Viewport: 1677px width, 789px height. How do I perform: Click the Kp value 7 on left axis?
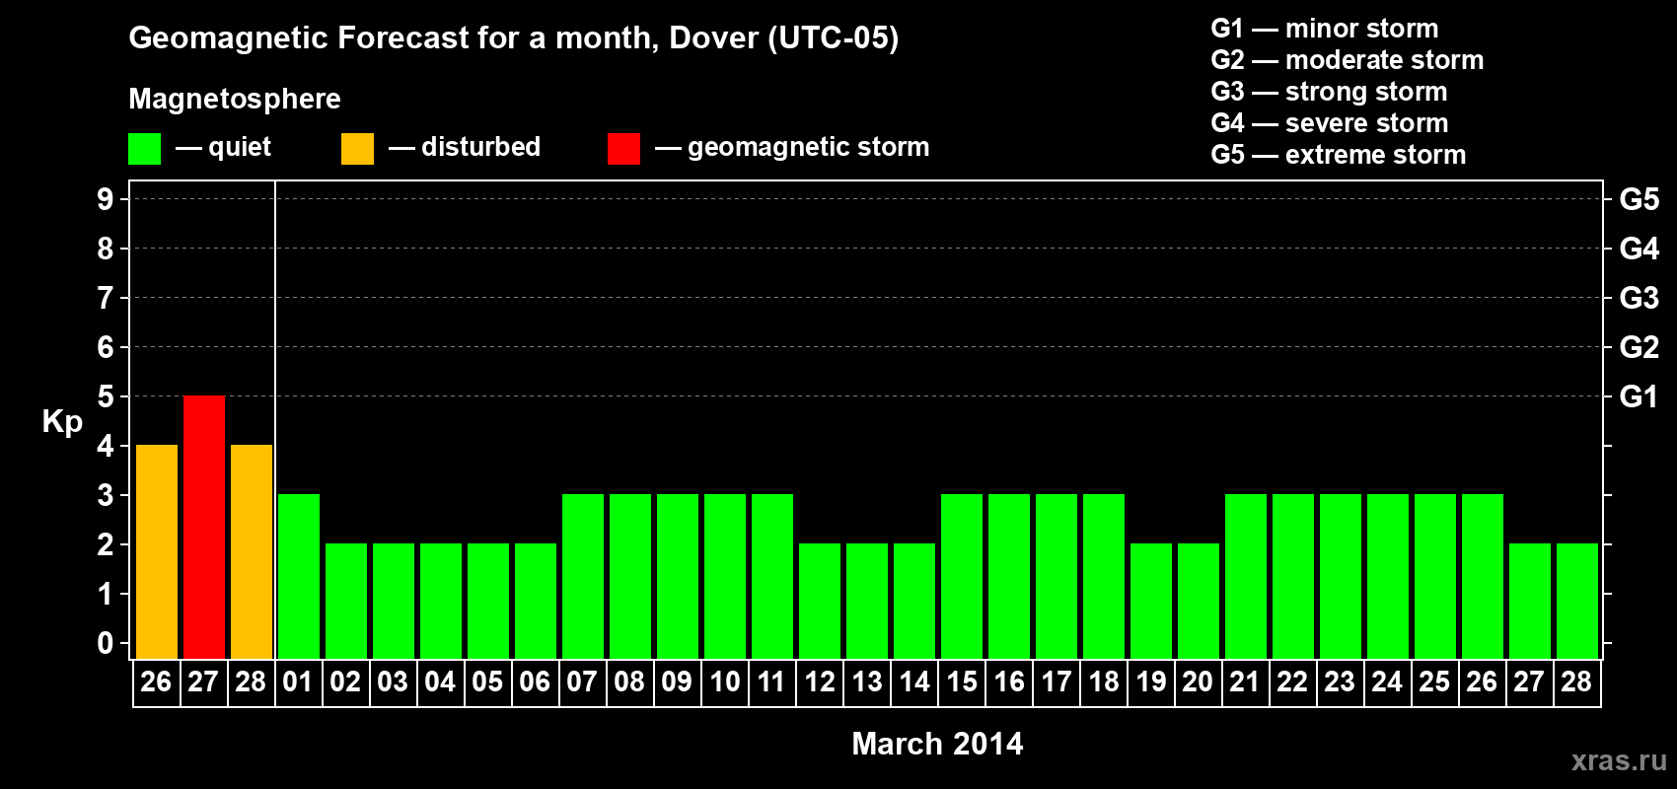106,298
